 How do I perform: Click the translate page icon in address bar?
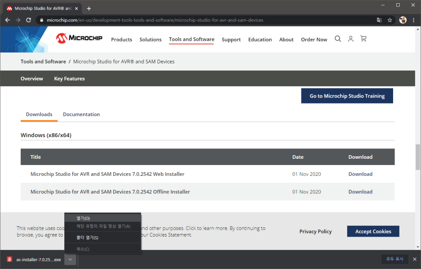(379, 20)
